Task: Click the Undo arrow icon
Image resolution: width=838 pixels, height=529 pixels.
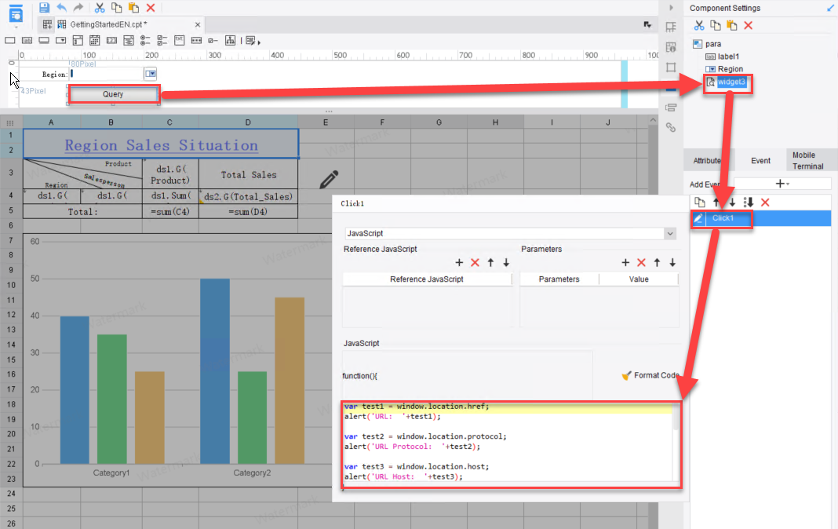Action: [61, 7]
